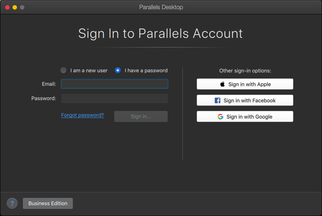Choose the "Sign in with Google" text
This screenshot has width=322, height=216.
point(250,116)
